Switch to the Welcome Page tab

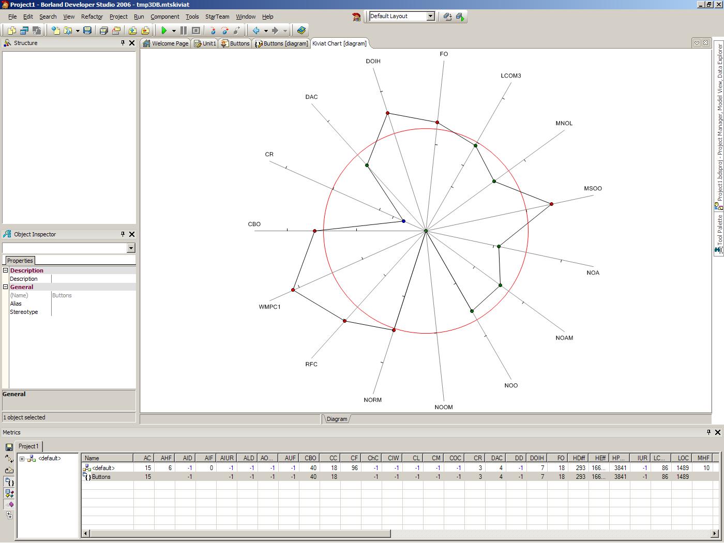pyautogui.click(x=165, y=43)
